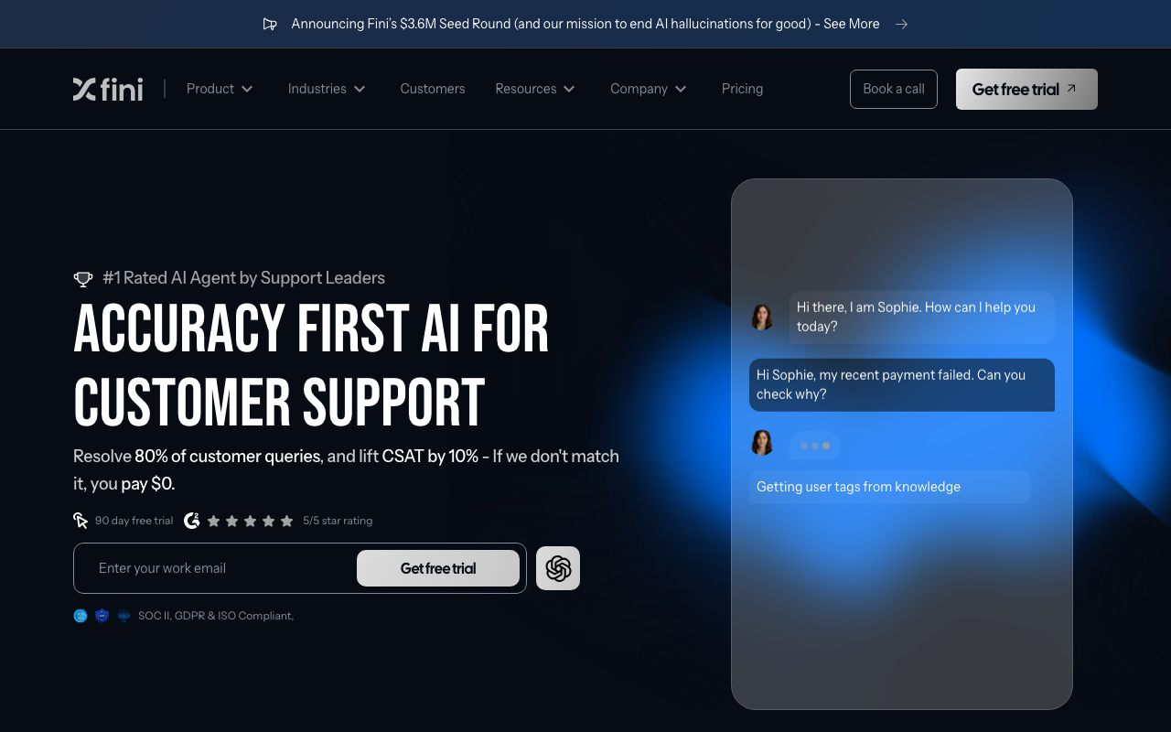
Task: Click the megaphone icon in announcement bar
Action: [270, 24]
